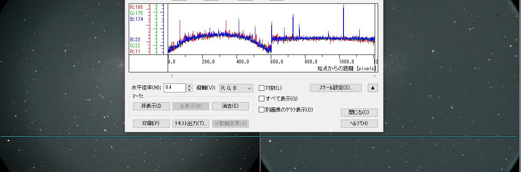The image size is (521, 172).
Task: Click the B:174 maximum value label
Action: click(136, 19)
